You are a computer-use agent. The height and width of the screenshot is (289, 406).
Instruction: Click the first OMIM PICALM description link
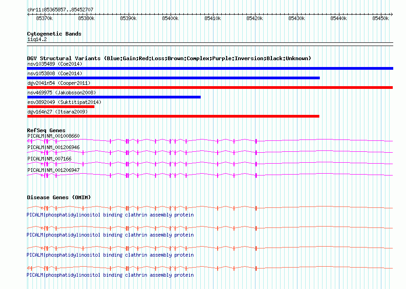pyautogui.click(x=110, y=215)
